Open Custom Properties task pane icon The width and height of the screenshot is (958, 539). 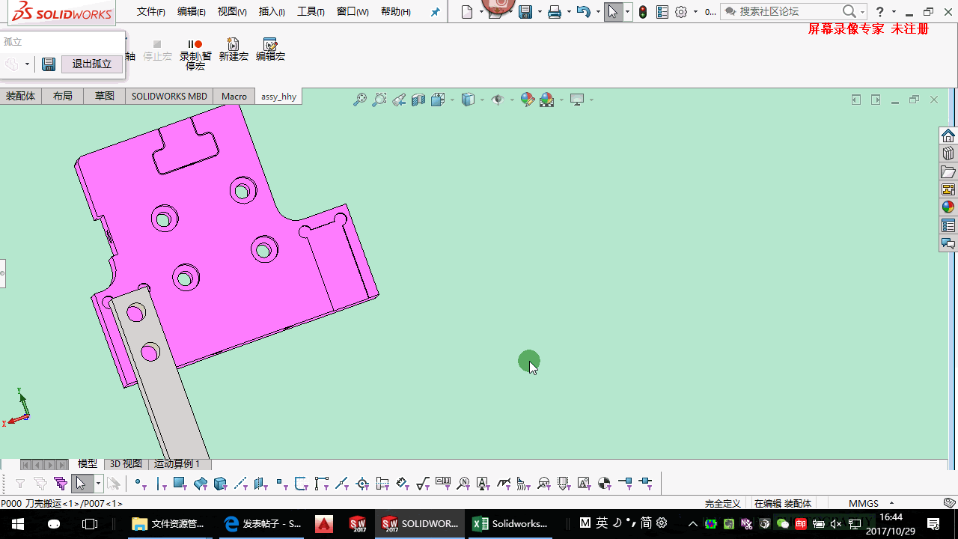[x=948, y=225]
